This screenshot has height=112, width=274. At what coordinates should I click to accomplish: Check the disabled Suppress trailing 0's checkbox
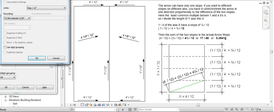(x=5, y=33)
